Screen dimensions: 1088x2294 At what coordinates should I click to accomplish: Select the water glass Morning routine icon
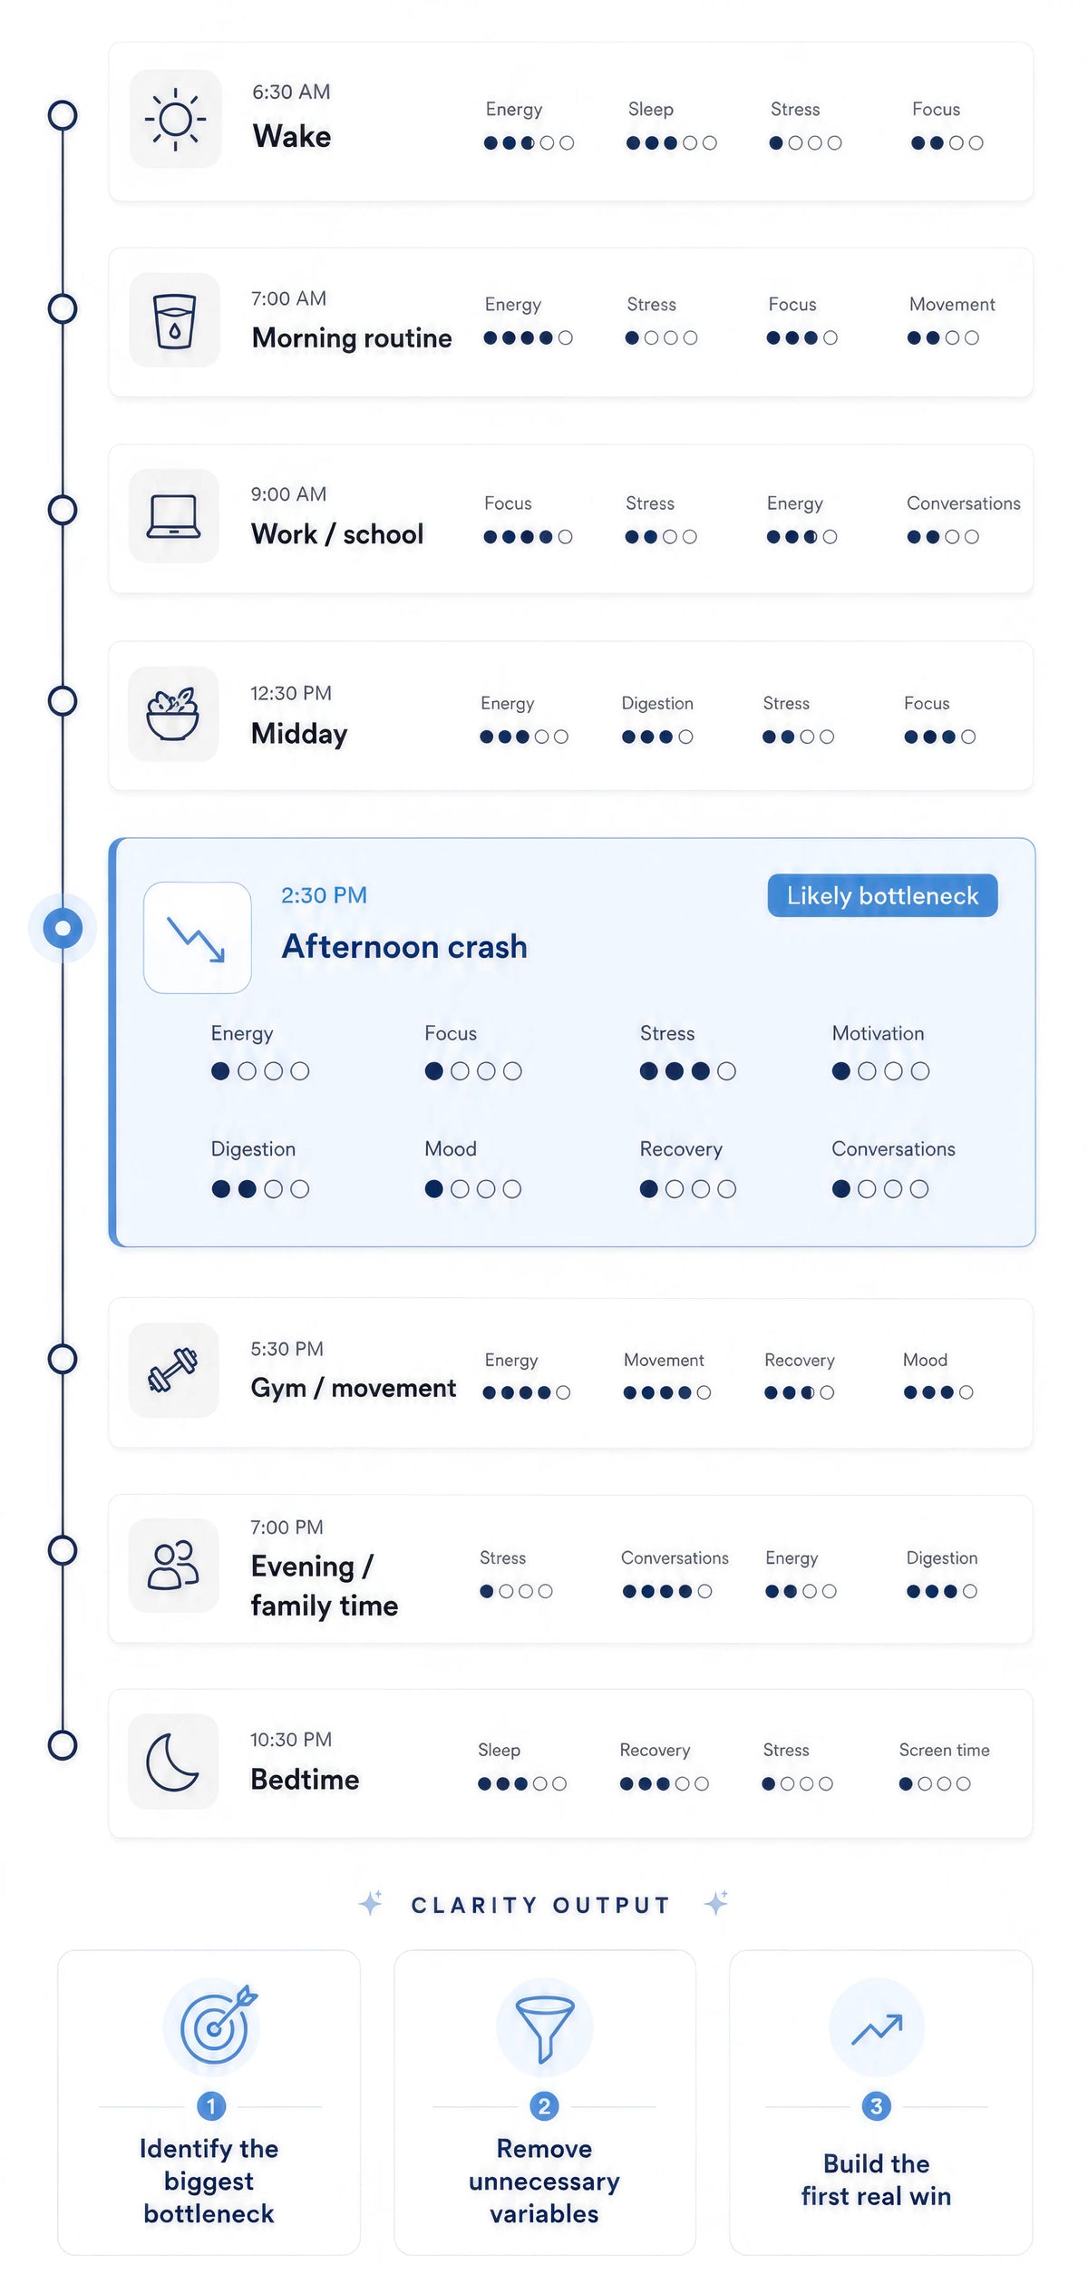174,320
